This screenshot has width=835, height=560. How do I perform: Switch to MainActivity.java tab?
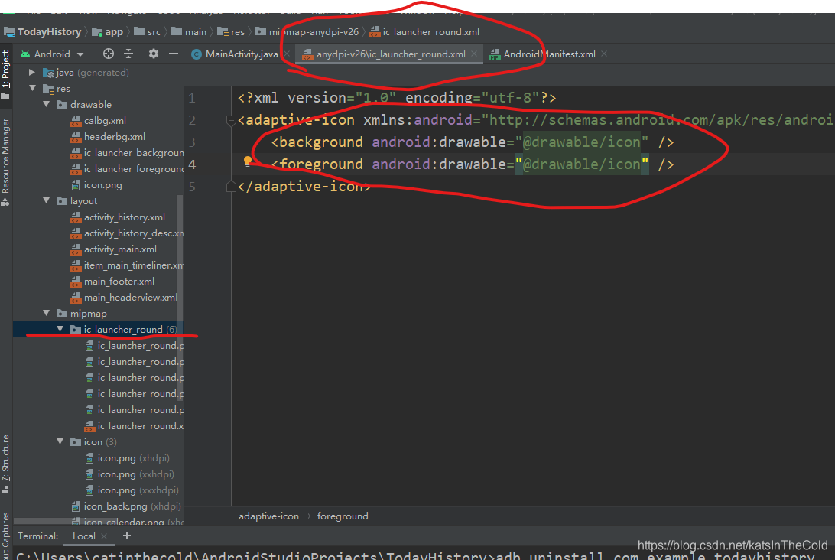click(235, 54)
